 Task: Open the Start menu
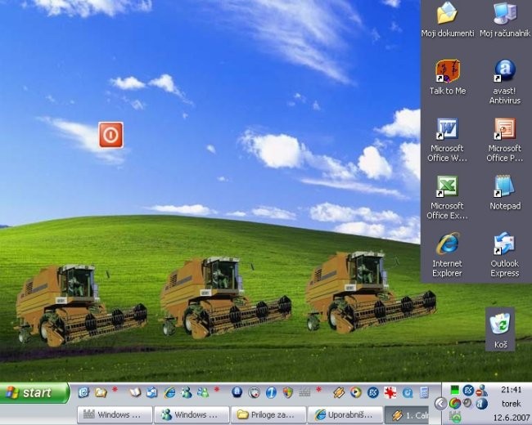click(x=34, y=392)
